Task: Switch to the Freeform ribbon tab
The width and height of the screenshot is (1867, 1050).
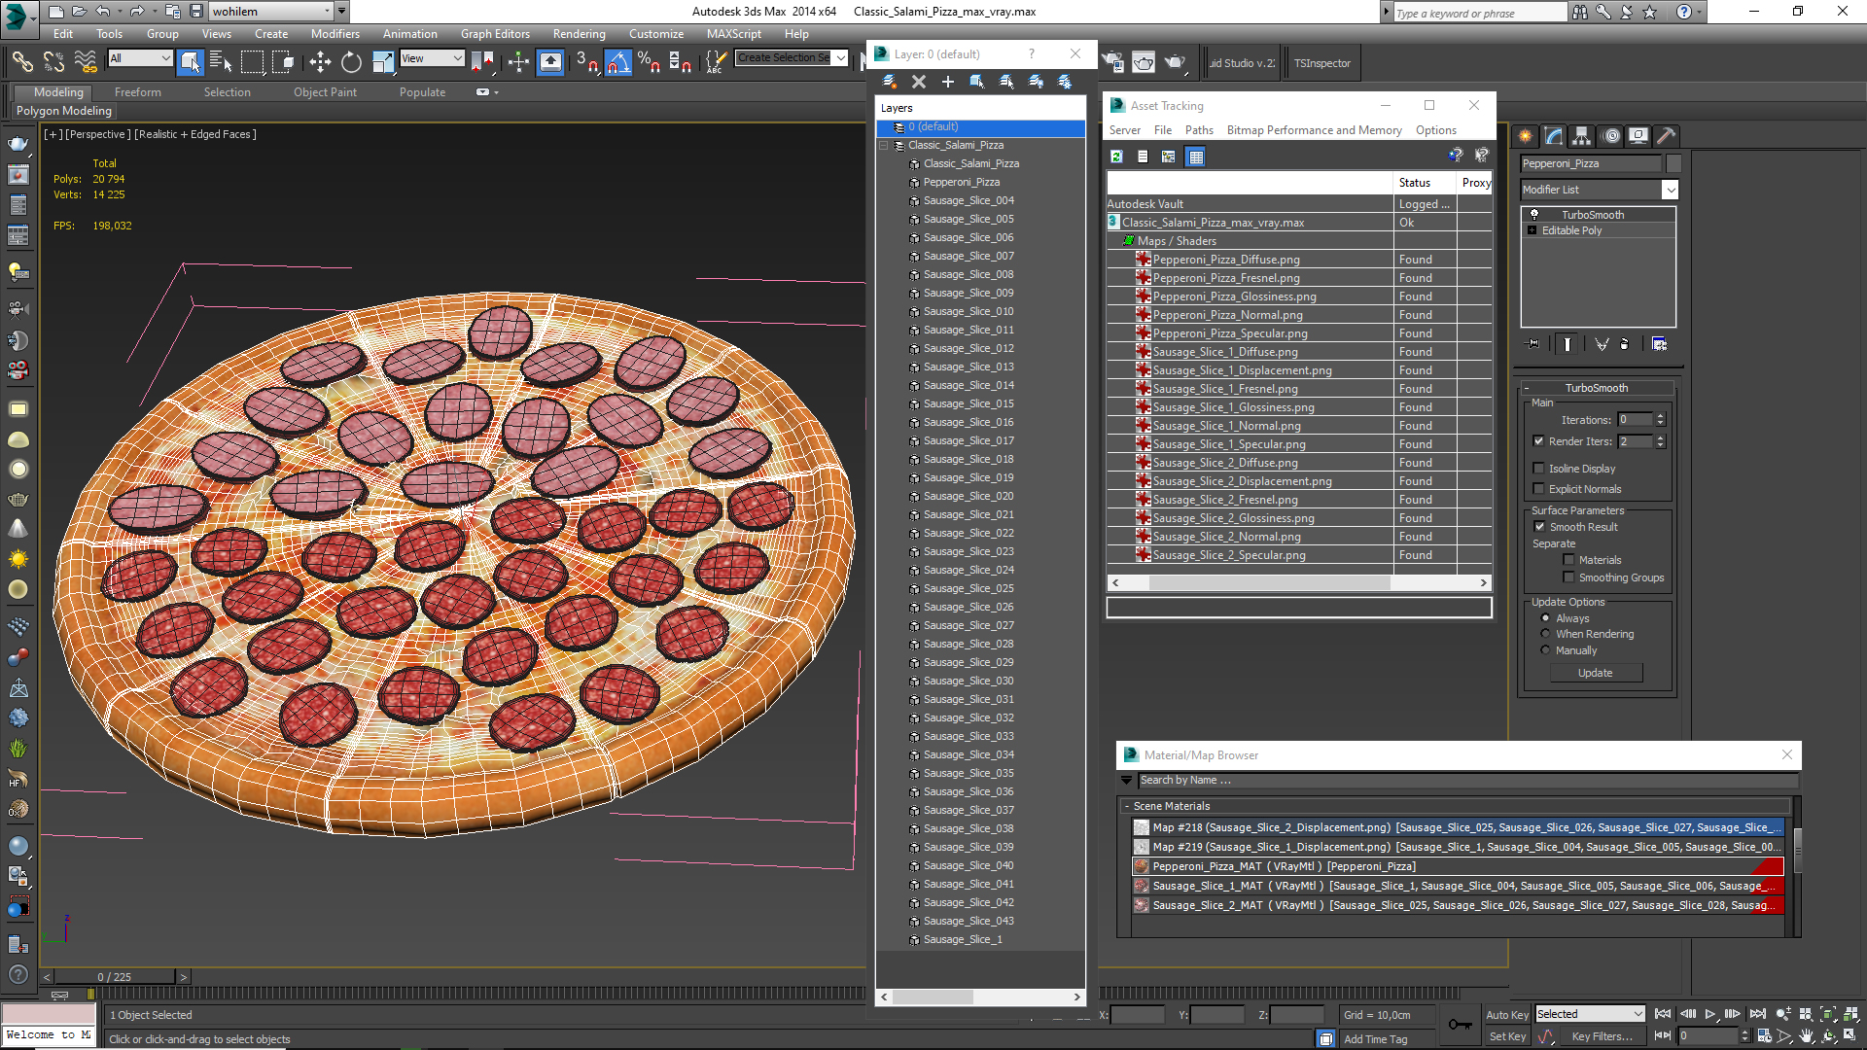Action: pos(137,92)
